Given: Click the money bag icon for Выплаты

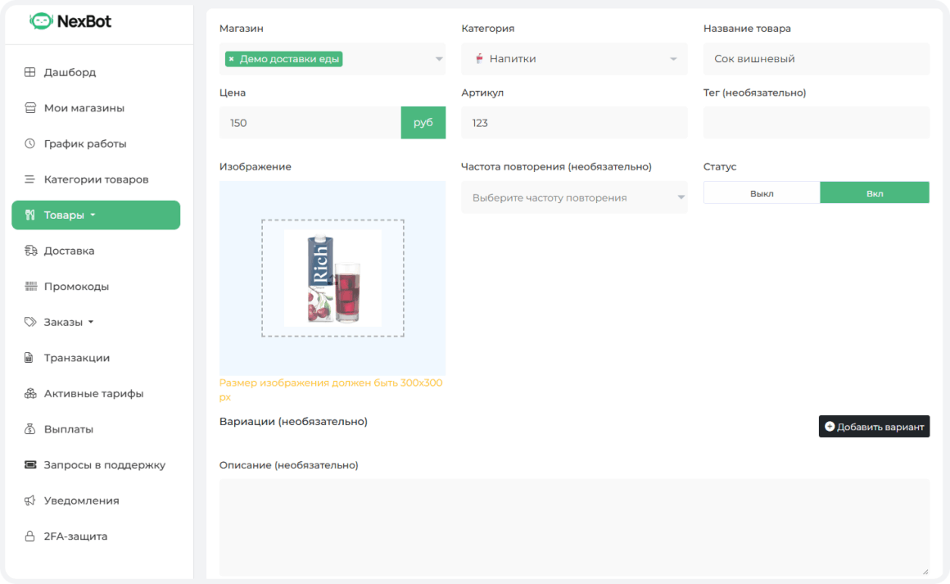Looking at the screenshot, I should (x=29, y=429).
